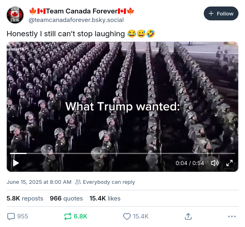
Task: Click the share upload icon
Action: (188, 216)
